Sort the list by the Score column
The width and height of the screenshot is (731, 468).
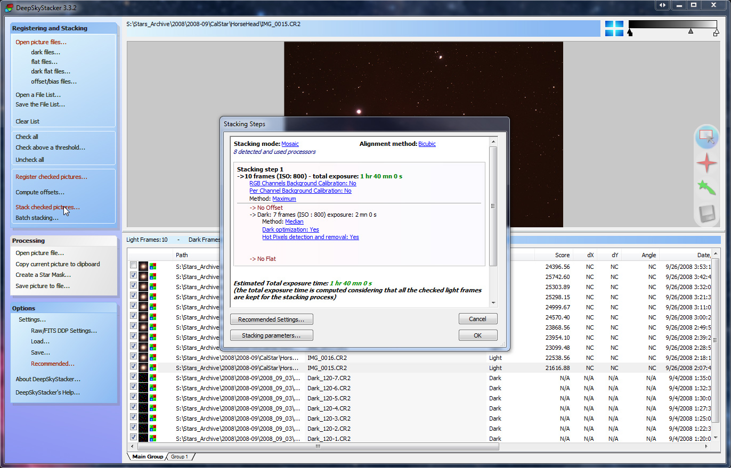(x=554, y=255)
